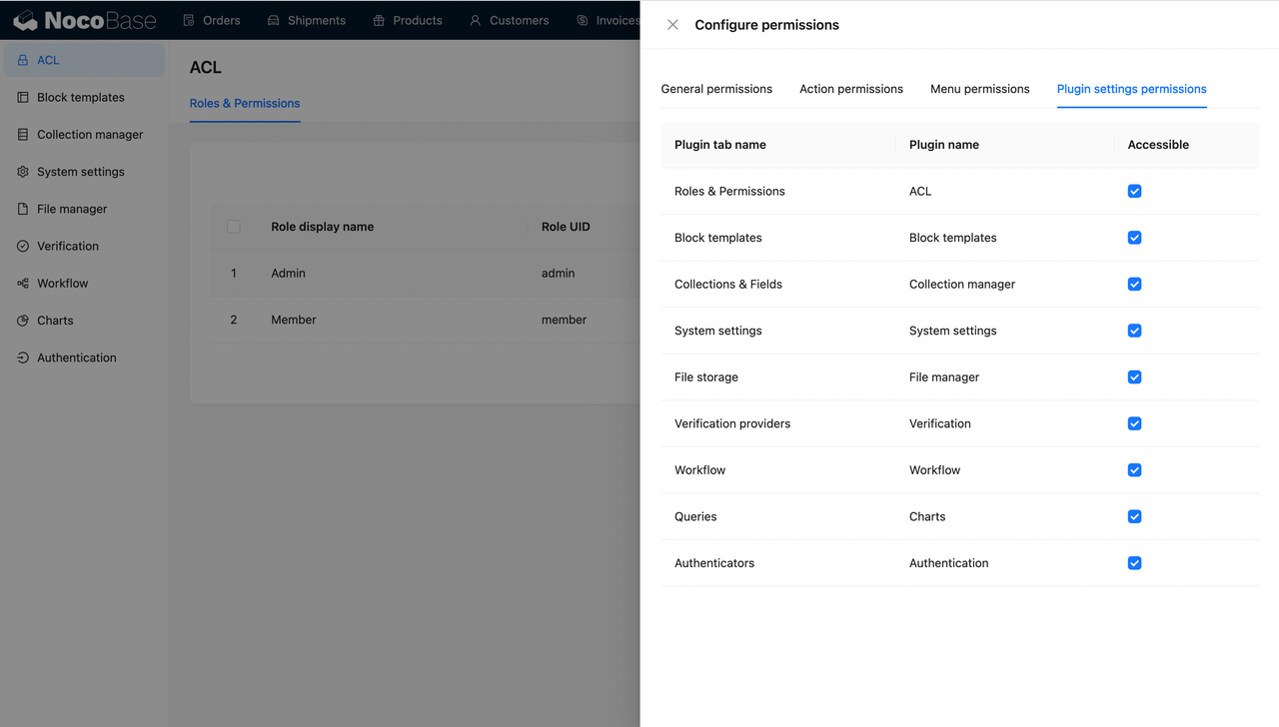The height and width of the screenshot is (727, 1279).
Task: Uncheck Accessible for Roles & Permissions
Action: [1134, 191]
